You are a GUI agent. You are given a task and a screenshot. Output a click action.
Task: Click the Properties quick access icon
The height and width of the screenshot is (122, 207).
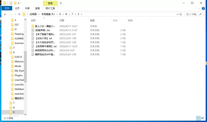[11, 3]
